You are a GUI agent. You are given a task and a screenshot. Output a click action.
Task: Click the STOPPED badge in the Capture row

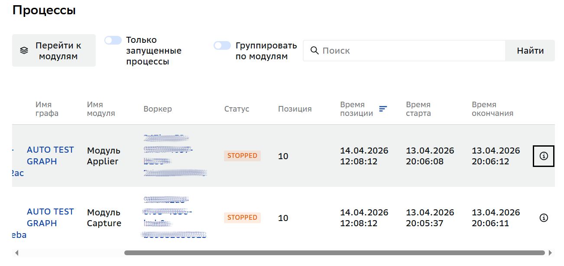click(x=242, y=218)
